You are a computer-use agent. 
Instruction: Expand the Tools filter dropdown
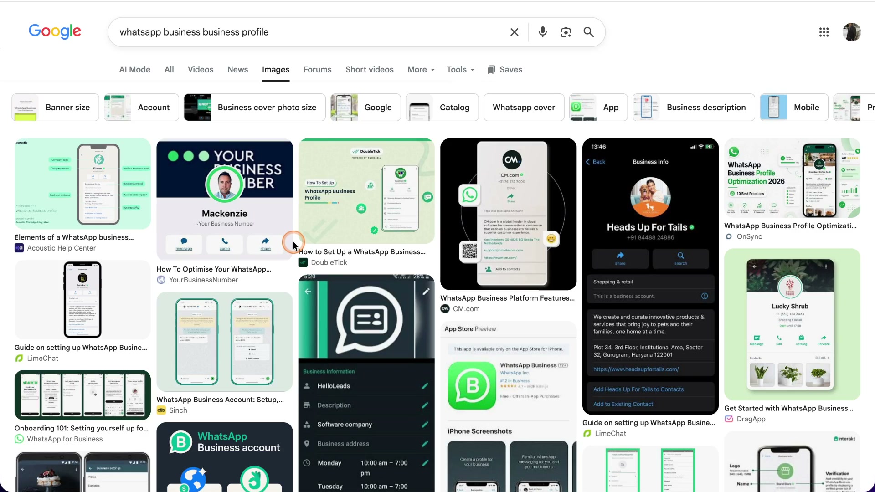[x=461, y=70]
